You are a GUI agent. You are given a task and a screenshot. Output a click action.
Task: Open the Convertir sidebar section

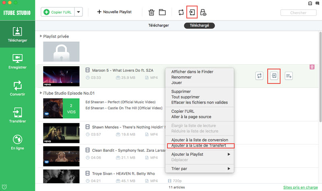click(x=17, y=88)
